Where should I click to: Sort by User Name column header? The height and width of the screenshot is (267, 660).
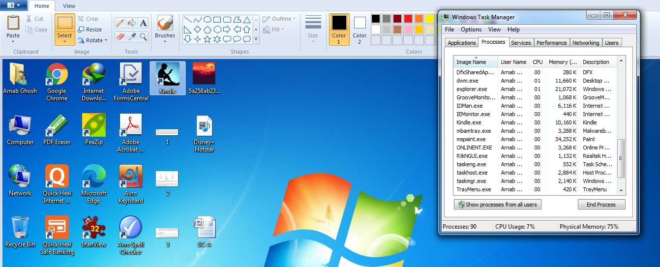point(513,62)
